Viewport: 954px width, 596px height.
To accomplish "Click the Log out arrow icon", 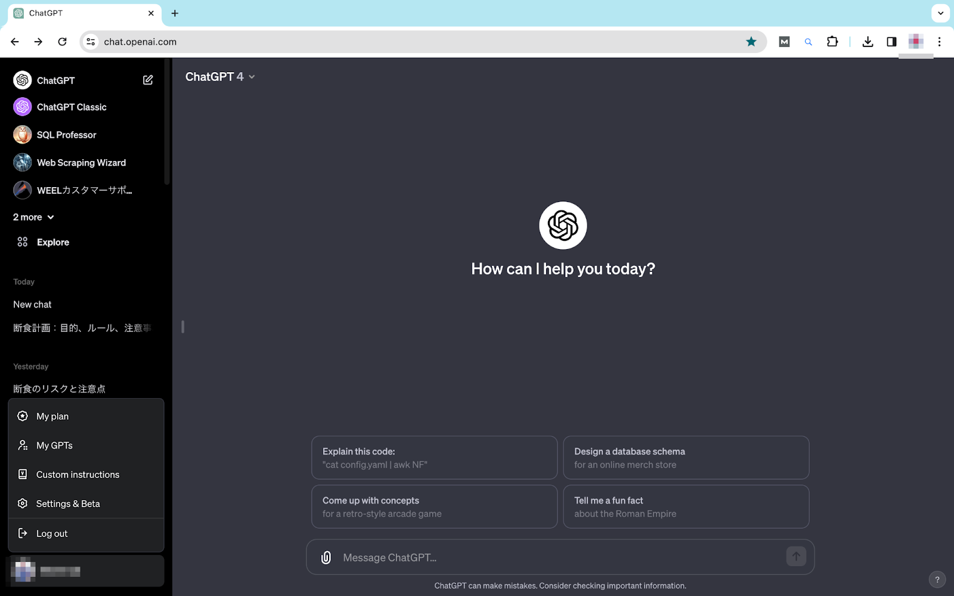I will [23, 533].
